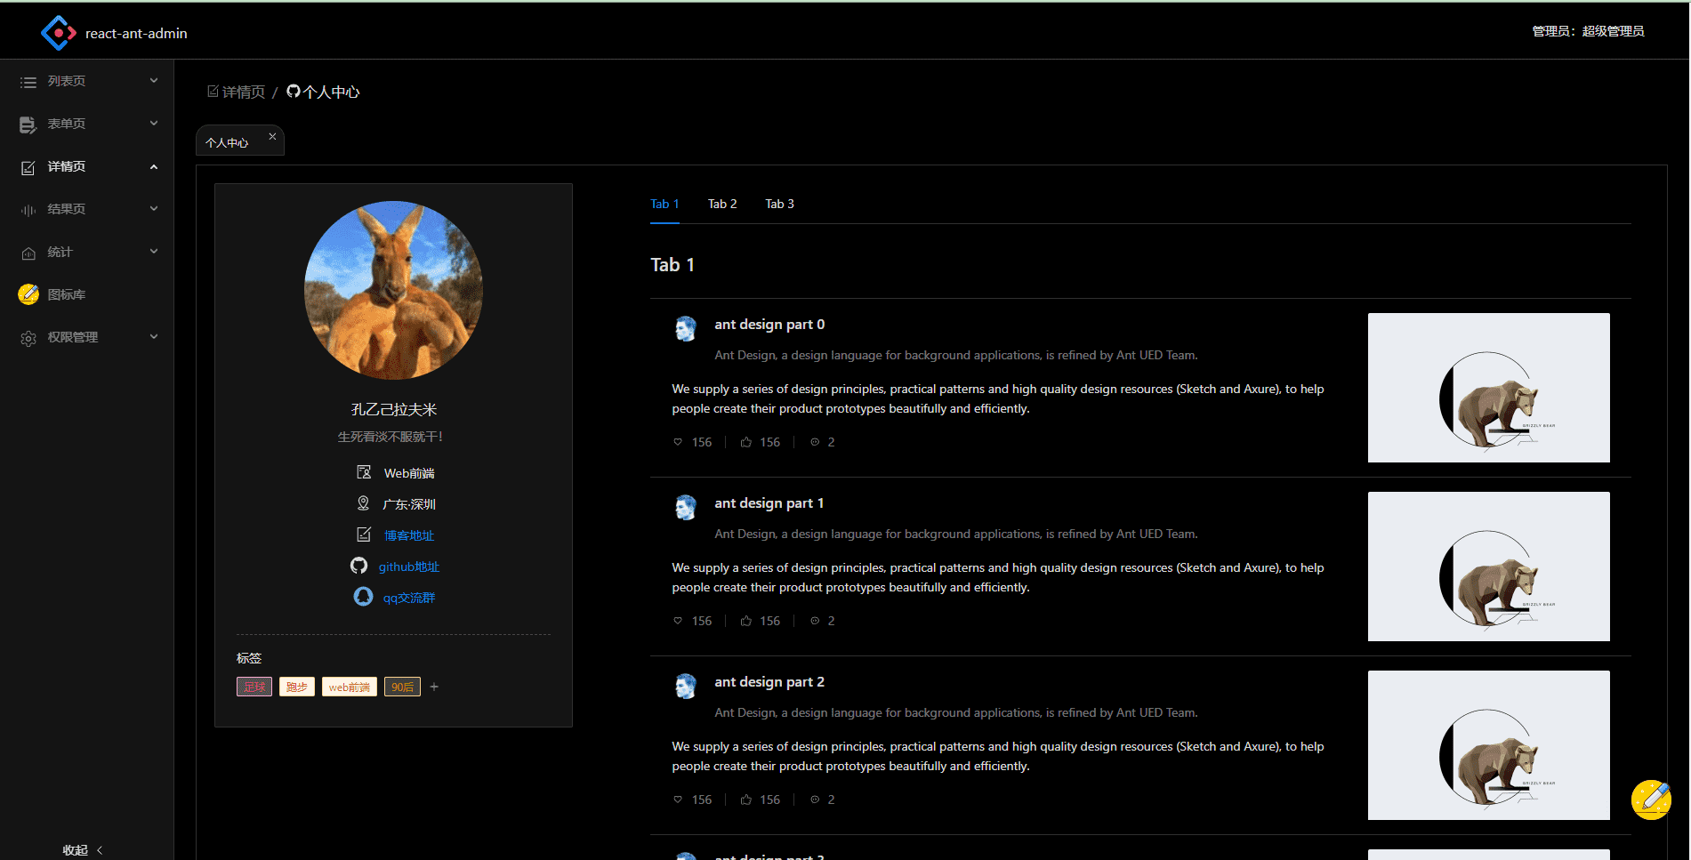
Task: Click the 详情页 breadcrumb link
Action: click(x=244, y=92)
